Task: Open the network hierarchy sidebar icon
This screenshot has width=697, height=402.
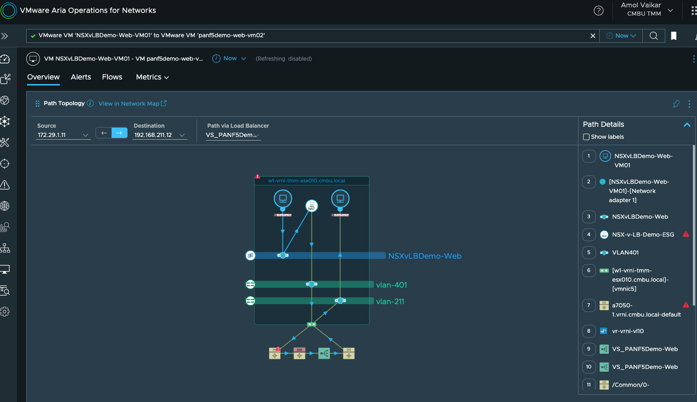Action: coord(5,248)
